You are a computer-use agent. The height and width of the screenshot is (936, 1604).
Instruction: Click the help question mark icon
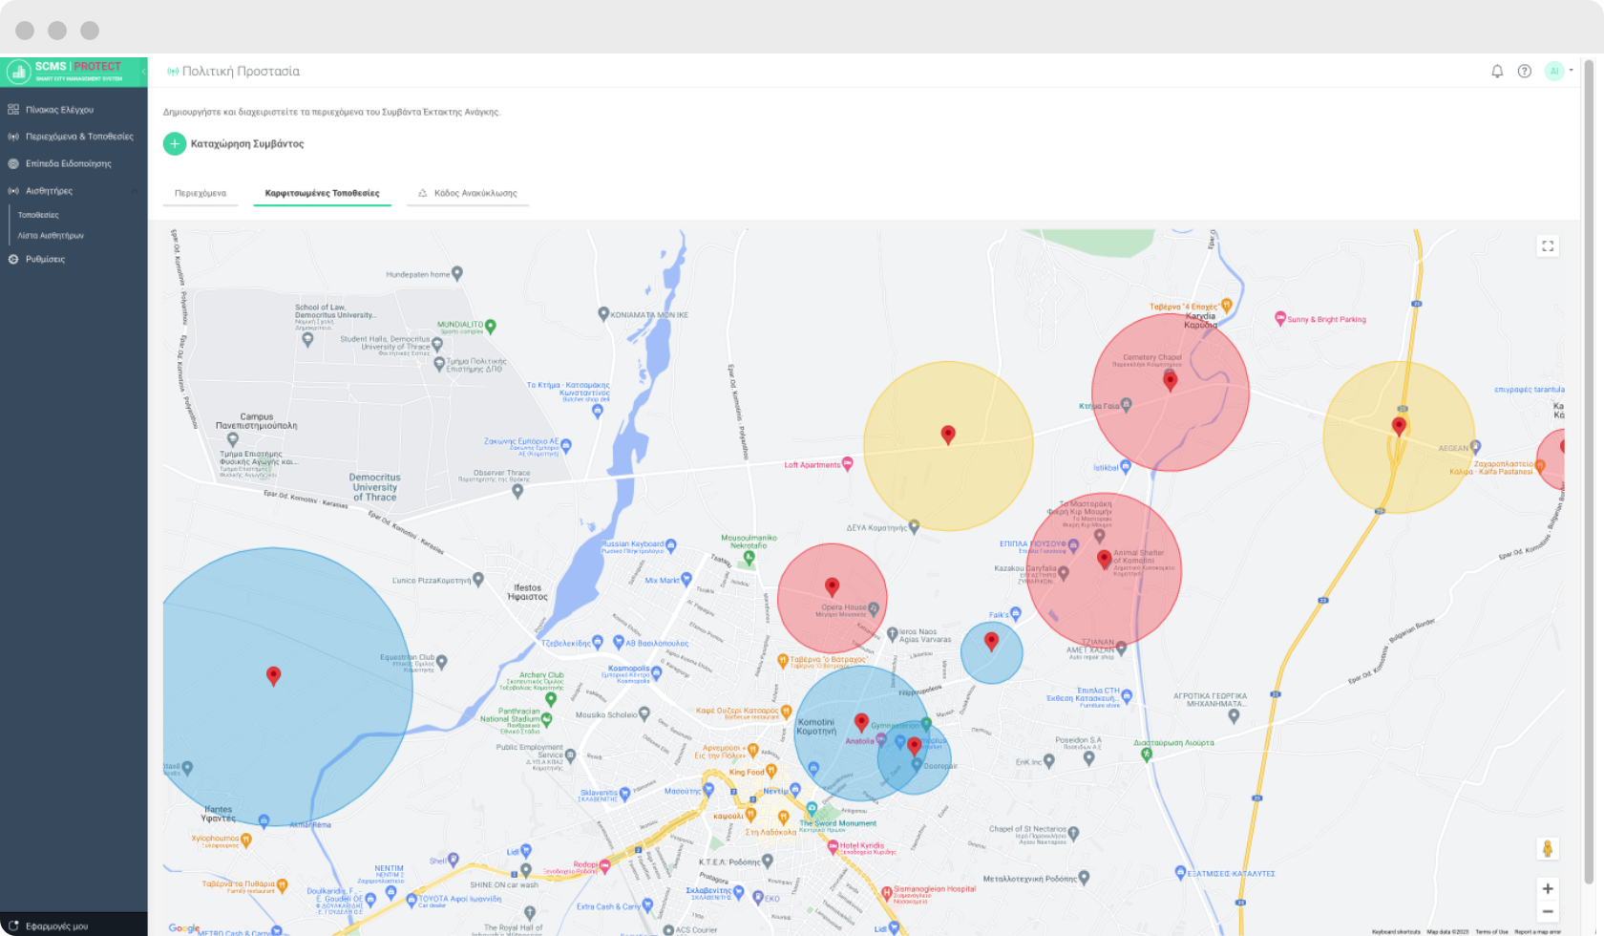click(1525, 72)
